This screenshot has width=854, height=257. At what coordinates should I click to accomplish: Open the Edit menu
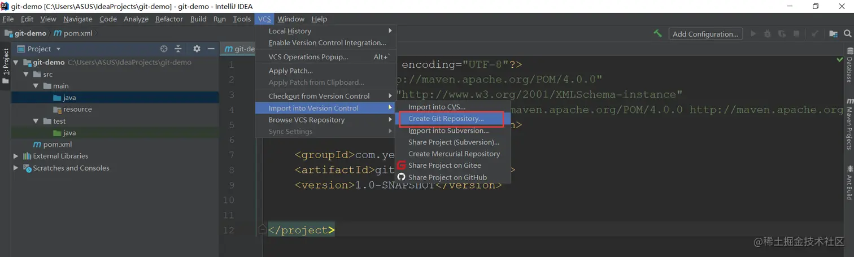pyautogui.click(x=27, y=19)
